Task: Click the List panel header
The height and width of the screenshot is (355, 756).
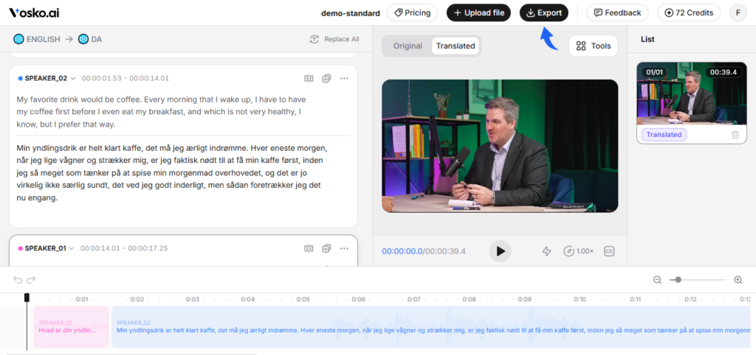Action: click(x=647, y=40)
